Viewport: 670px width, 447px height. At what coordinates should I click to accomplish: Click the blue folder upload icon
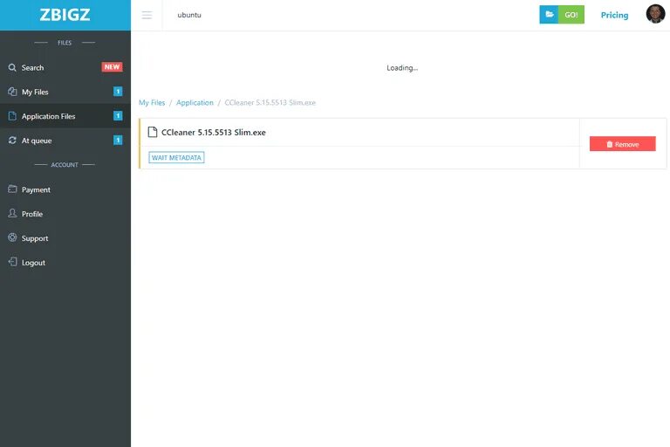pos(549,15)
